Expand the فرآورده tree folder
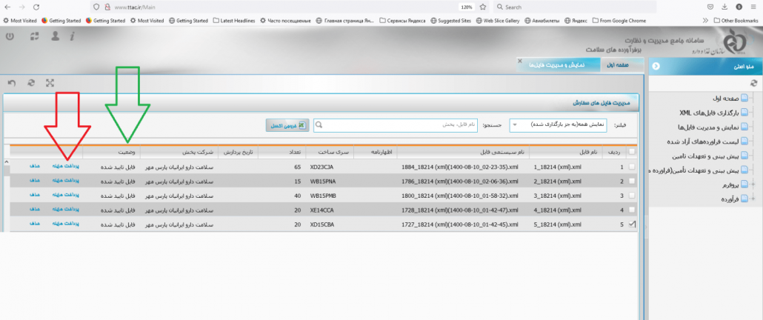 click(753, 199)
